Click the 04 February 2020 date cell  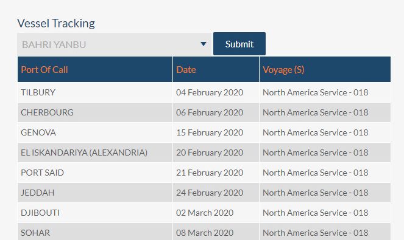pyautogui.click(x=216, y=92)
